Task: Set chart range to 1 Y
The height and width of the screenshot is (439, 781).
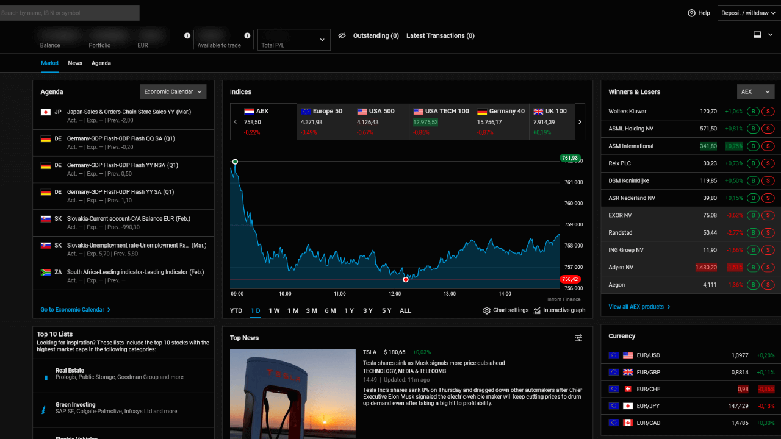Action: 349,311
